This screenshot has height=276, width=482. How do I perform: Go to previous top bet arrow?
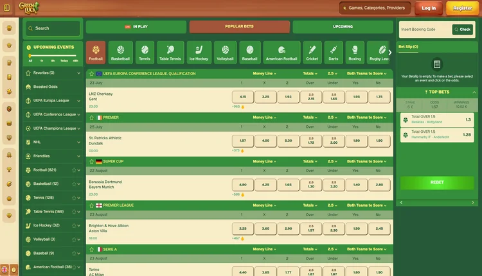pyautogui.click(x=401, y=202)
